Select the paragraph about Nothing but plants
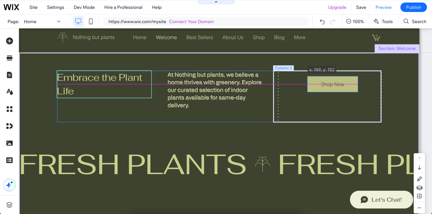Image resolution: width=432 pixels, height=214 pixels. click(x=215, y=90)
